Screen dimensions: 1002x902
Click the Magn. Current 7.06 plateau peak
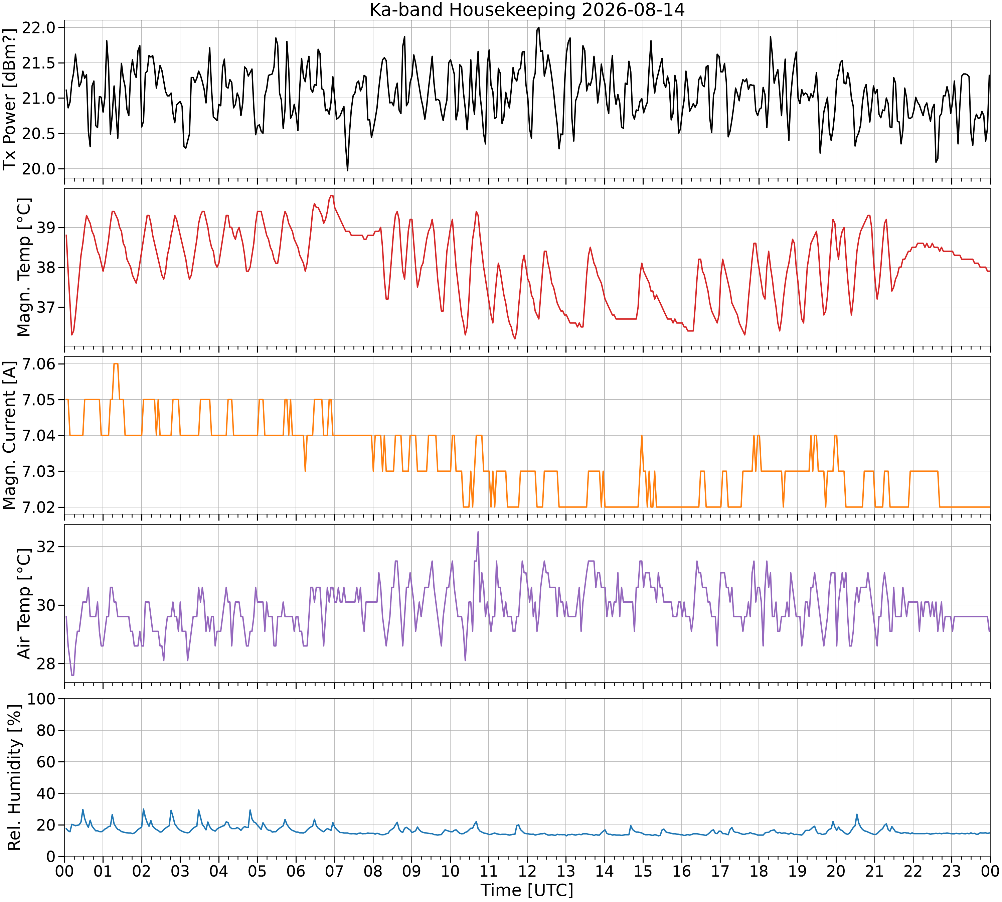coord(116,364)
